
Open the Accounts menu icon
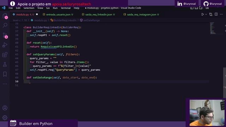(x=5, y=108)
